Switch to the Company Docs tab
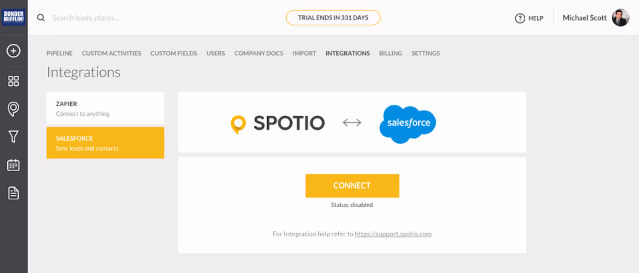Screen dimensions: 639x273 coord(259,53)
